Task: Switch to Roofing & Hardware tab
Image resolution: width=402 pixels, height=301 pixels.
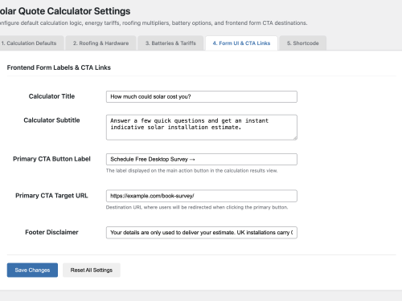Action: click(x=100, y=43)
